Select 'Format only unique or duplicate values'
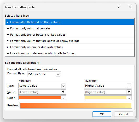Screen dimensions: 139x122 tap(70, 47)
